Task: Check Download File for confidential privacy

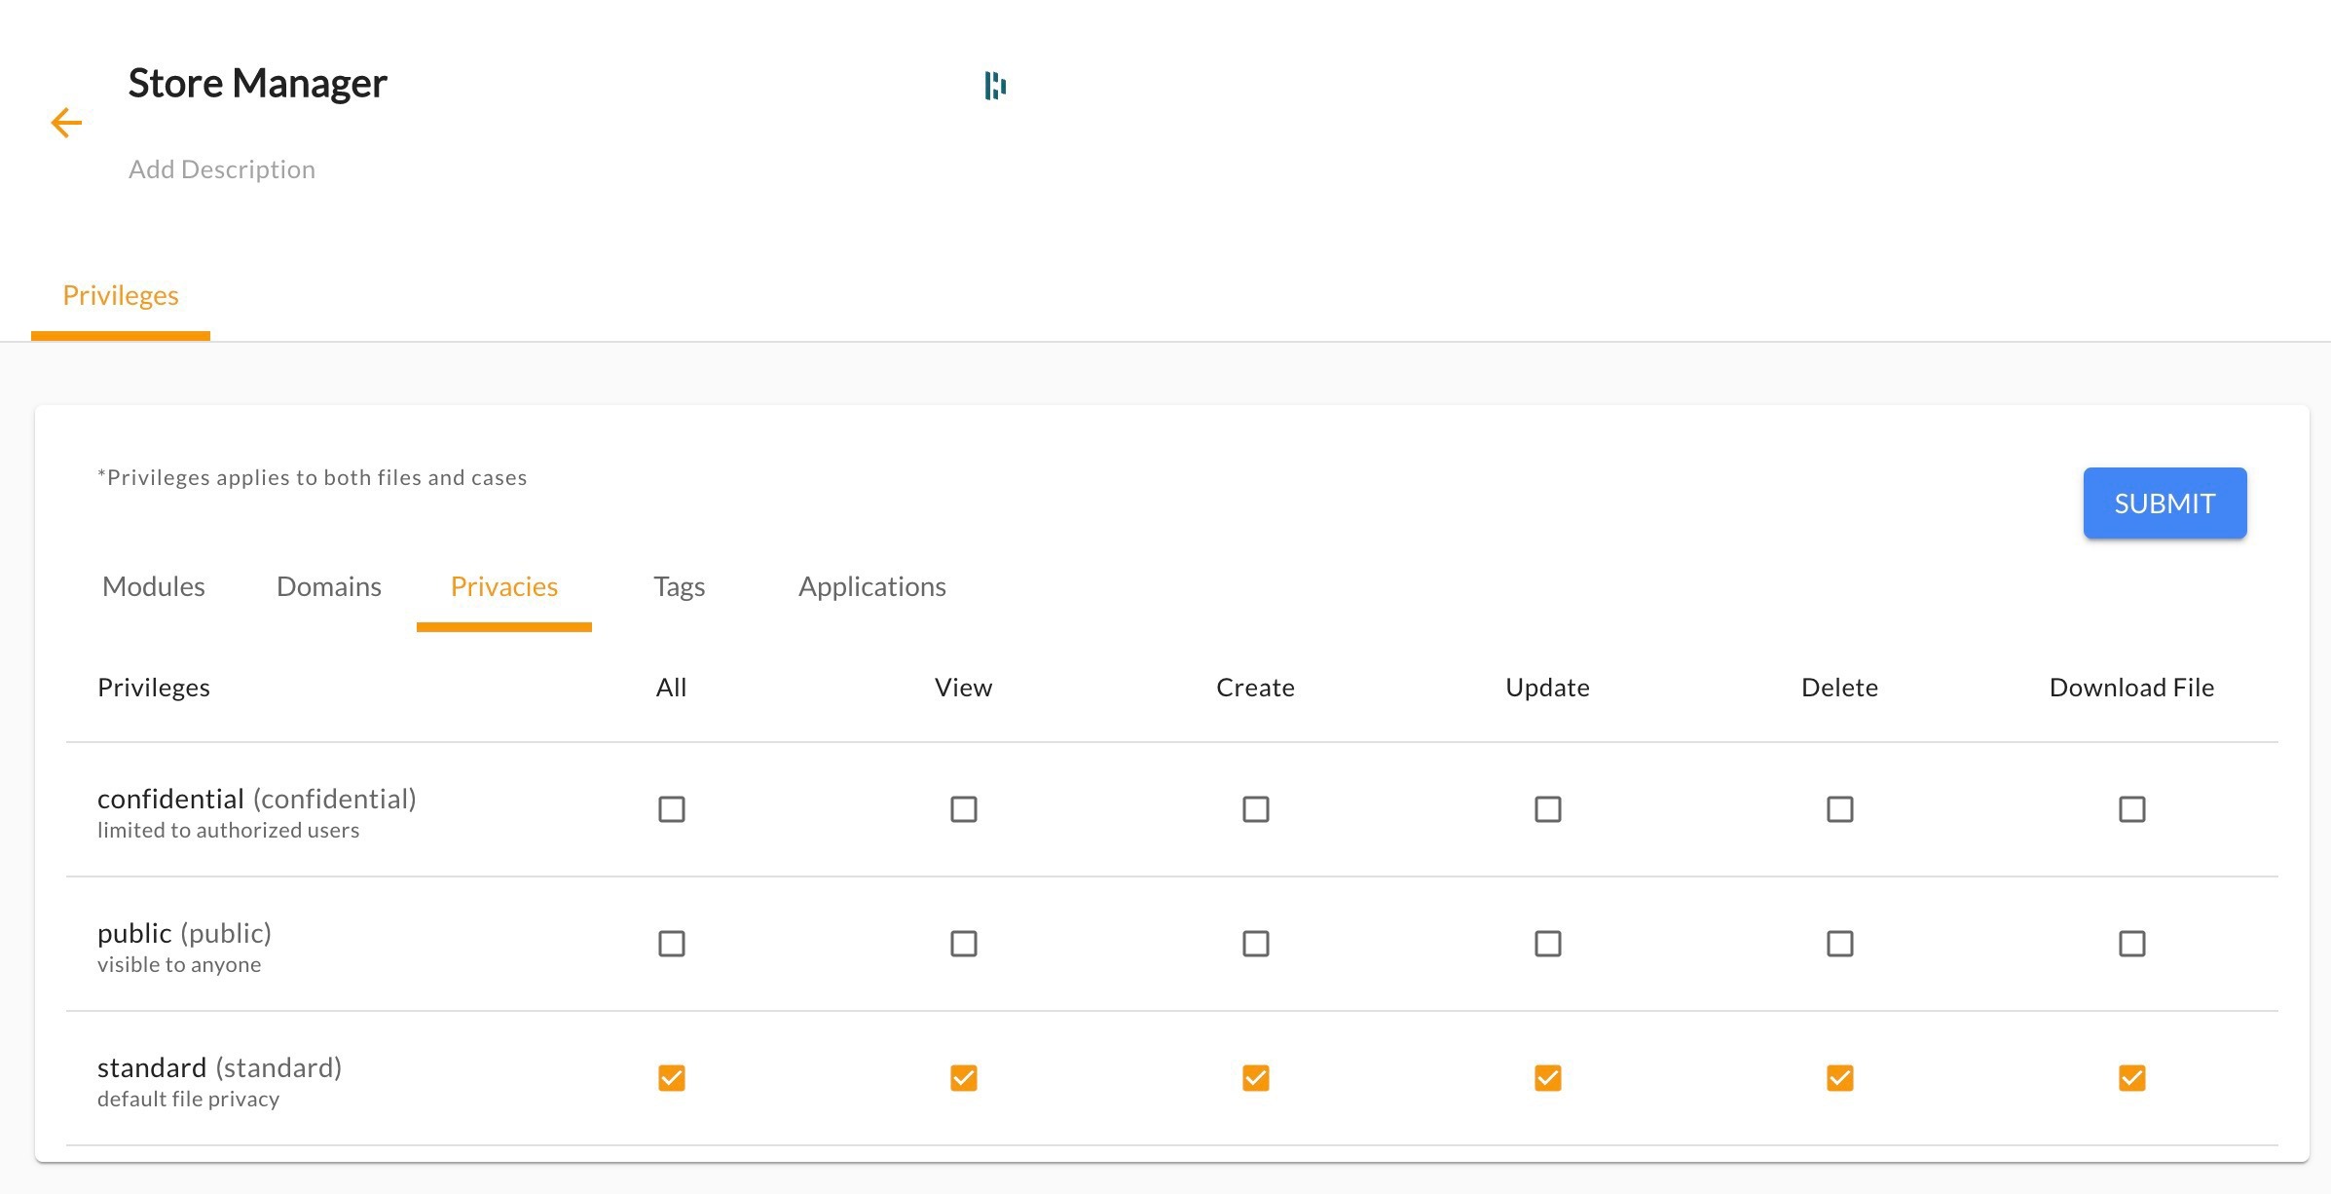Action: tap(2132, 809)
